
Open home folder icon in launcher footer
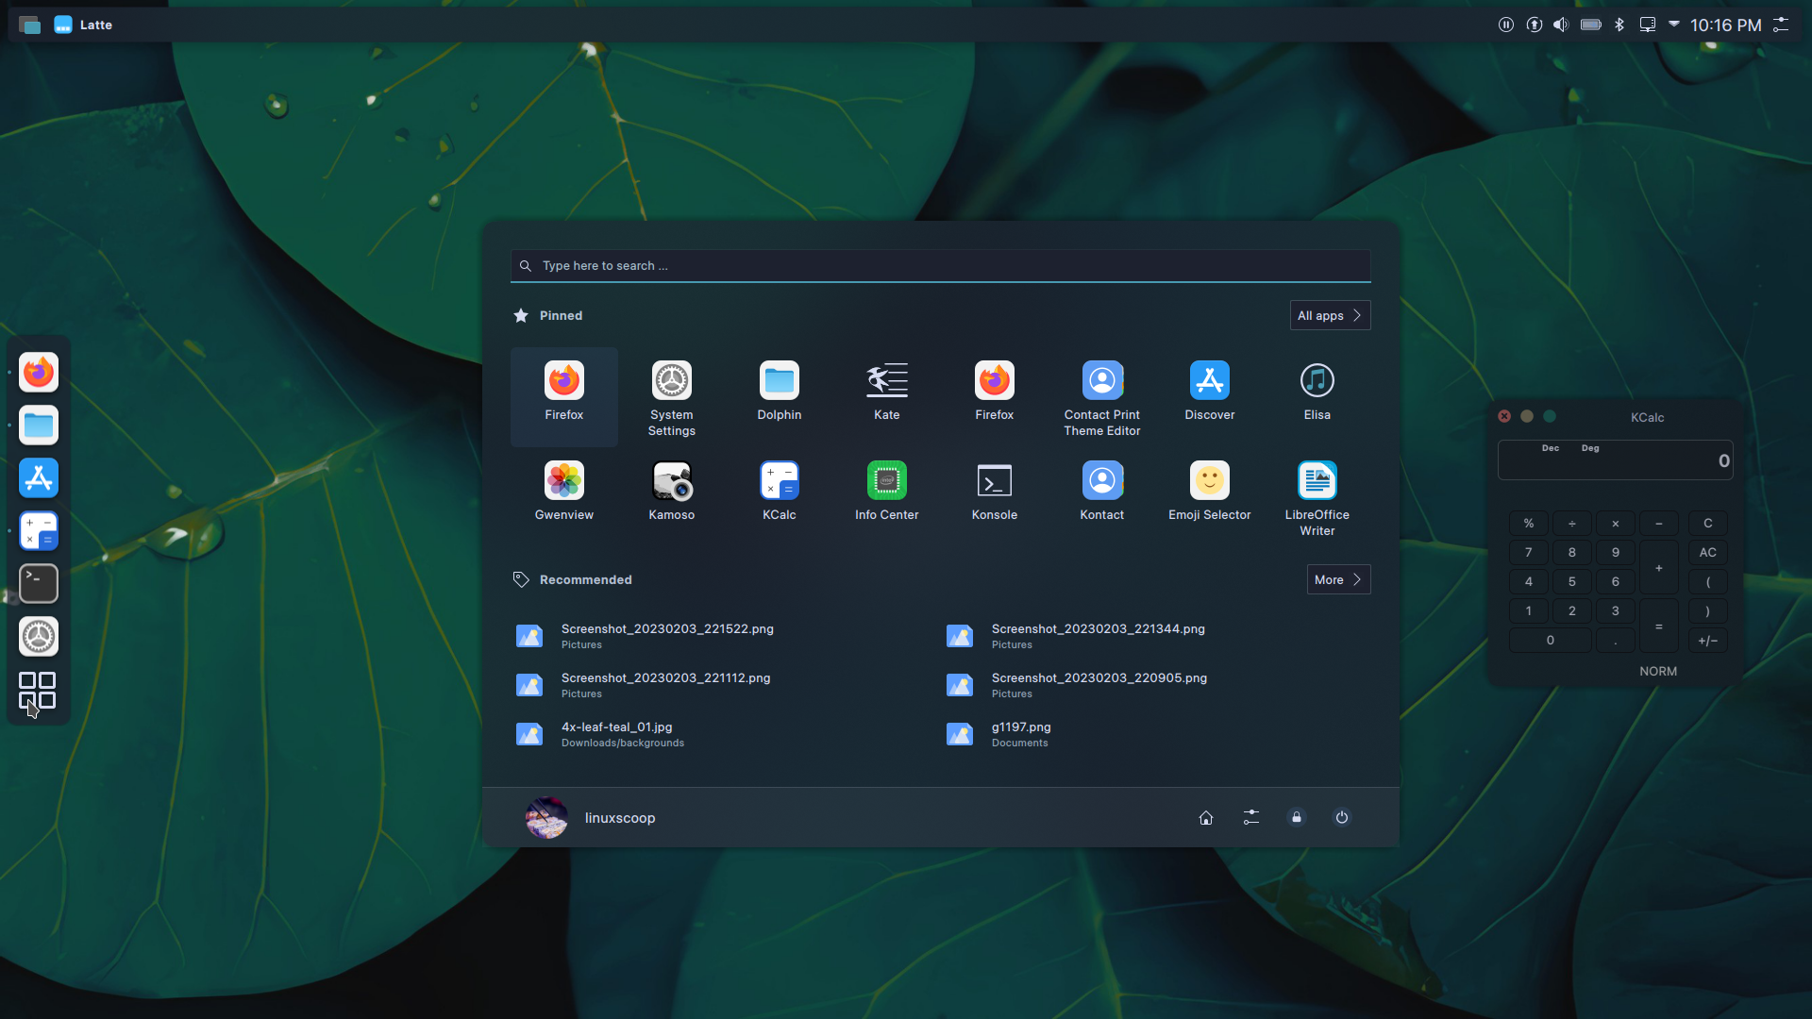(1206, 818)
